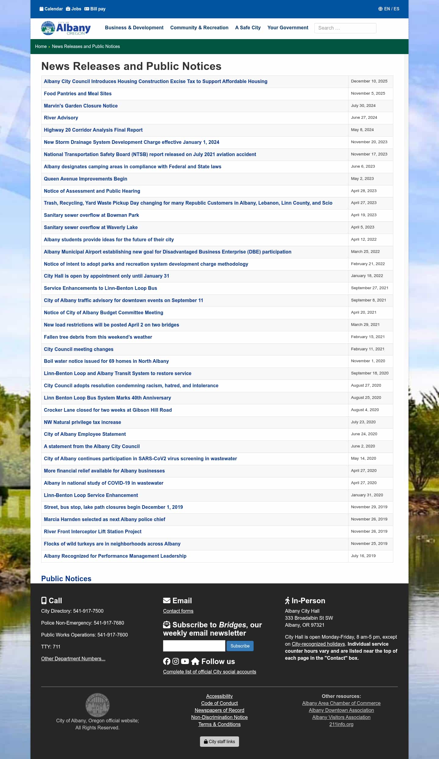Open 211info.org link

[x=341, y=724]
